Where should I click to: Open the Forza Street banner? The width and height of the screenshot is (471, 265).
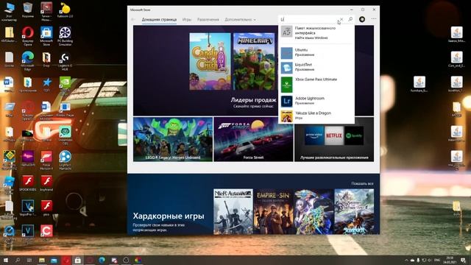(x=253, y=139)
